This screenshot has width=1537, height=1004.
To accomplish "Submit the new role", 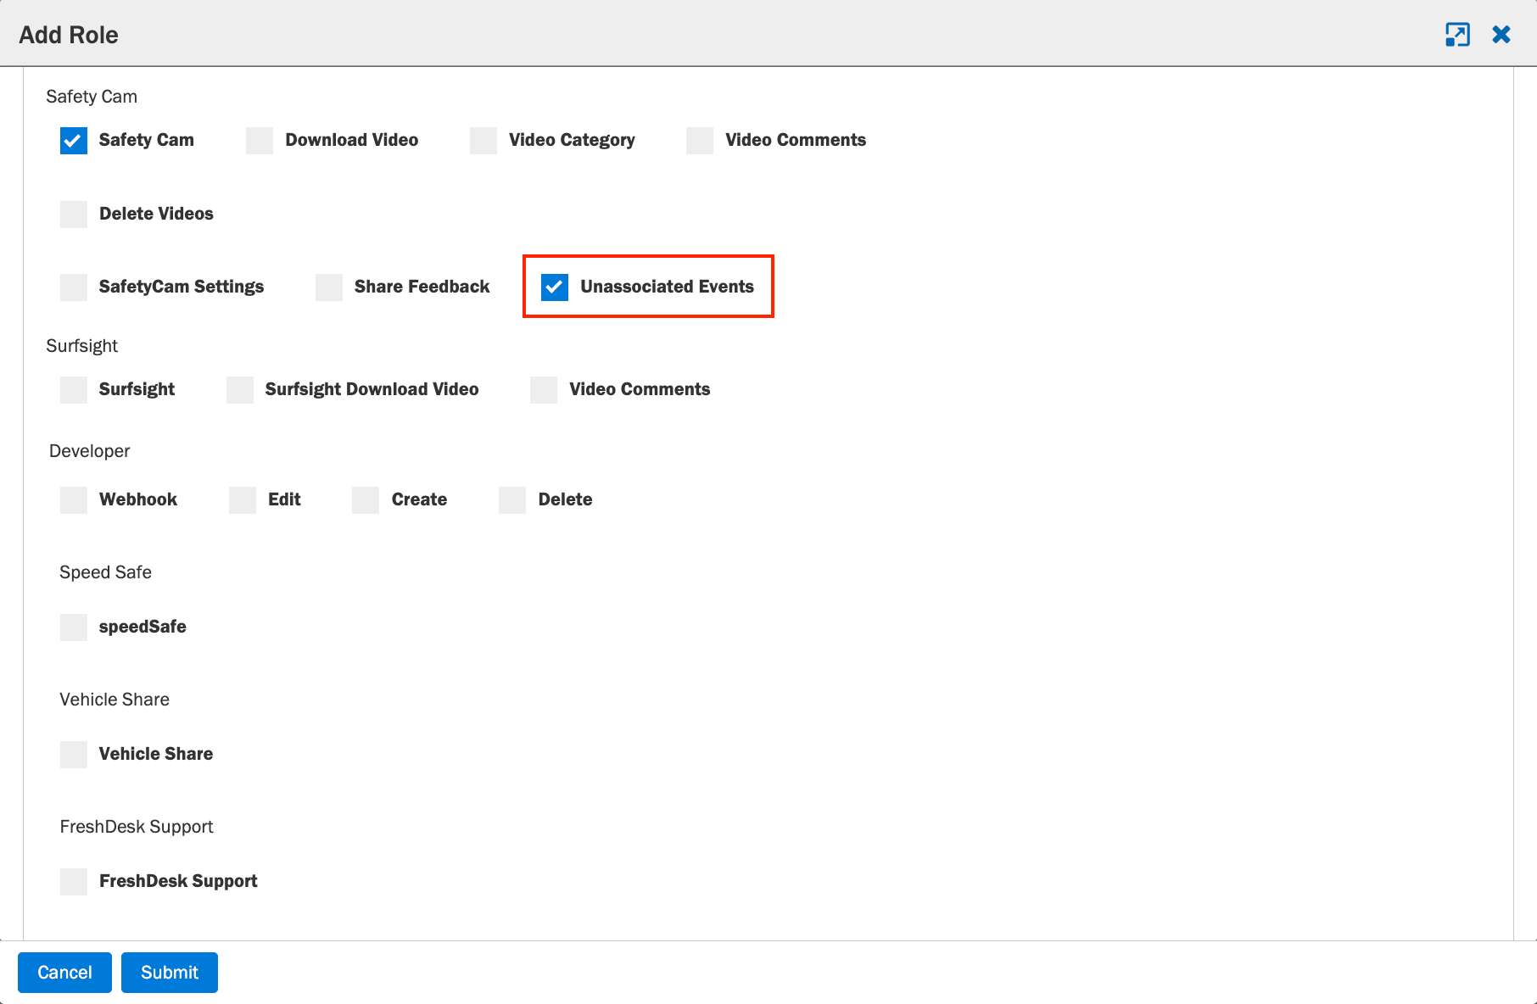I will (x=170, y=973).
